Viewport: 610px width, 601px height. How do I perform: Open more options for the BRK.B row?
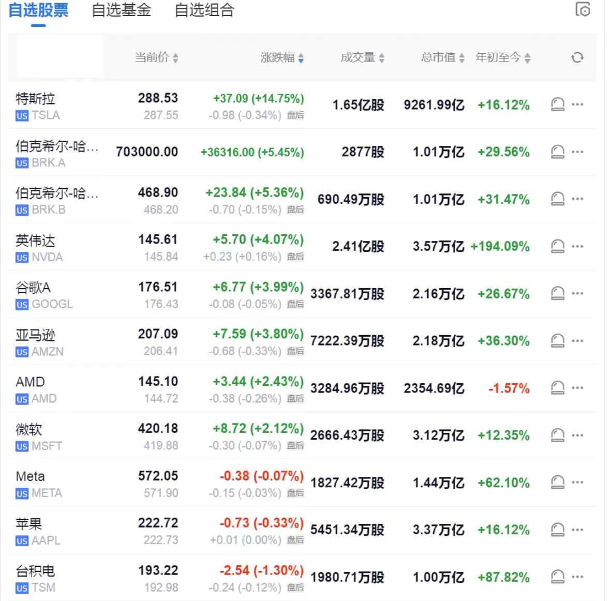click(x=577, y=199)
